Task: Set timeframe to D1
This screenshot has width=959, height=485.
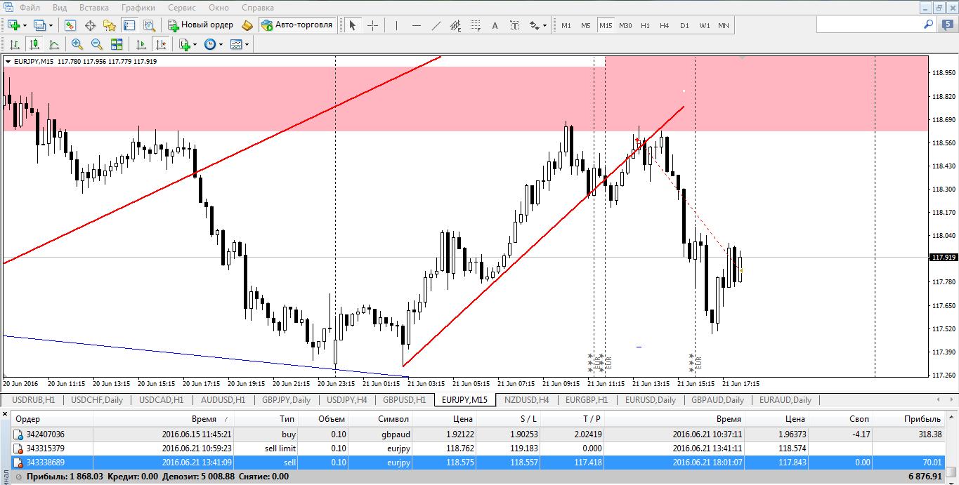Action: [684, 25]
